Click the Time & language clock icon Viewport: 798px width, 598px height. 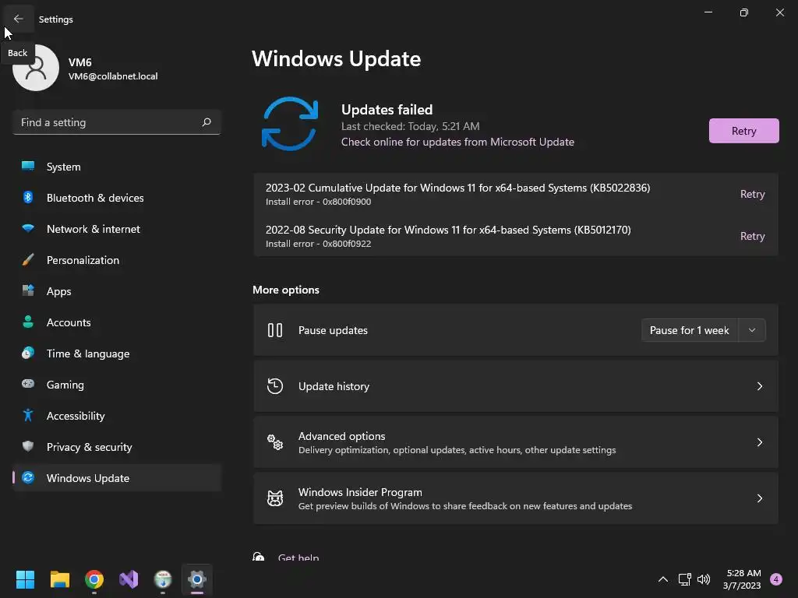pos(28,353)
